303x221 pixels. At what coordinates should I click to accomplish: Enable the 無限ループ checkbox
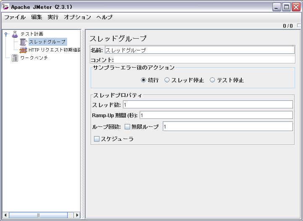click(x=128, y=126)
